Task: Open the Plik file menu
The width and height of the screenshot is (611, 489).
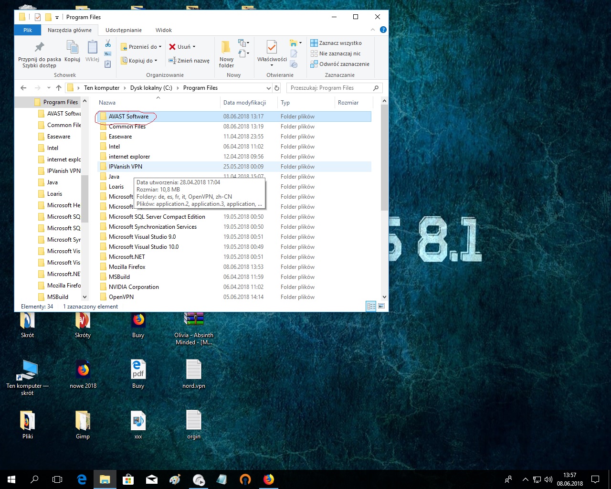Action: [x=28, y=30]
